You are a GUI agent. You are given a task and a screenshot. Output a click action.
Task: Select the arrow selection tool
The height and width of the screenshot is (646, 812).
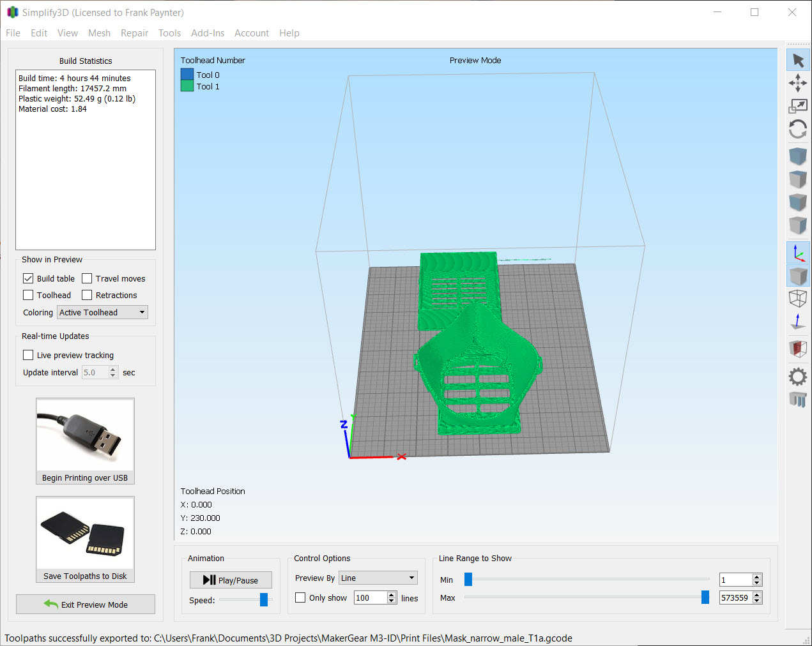click(x=798, y=61)
